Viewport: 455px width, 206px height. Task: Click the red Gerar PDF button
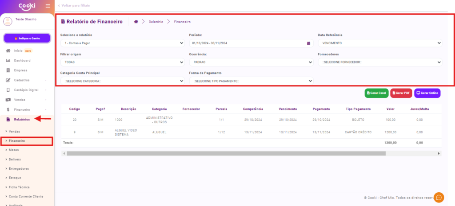click(x=401, y=93)
